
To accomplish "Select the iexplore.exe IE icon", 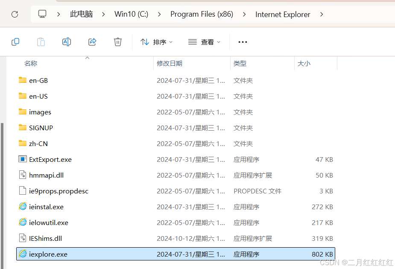I will click(x=23, y=254).
